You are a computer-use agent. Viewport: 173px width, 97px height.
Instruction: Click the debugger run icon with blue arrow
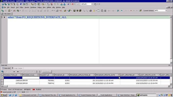(x=118, y=11)
